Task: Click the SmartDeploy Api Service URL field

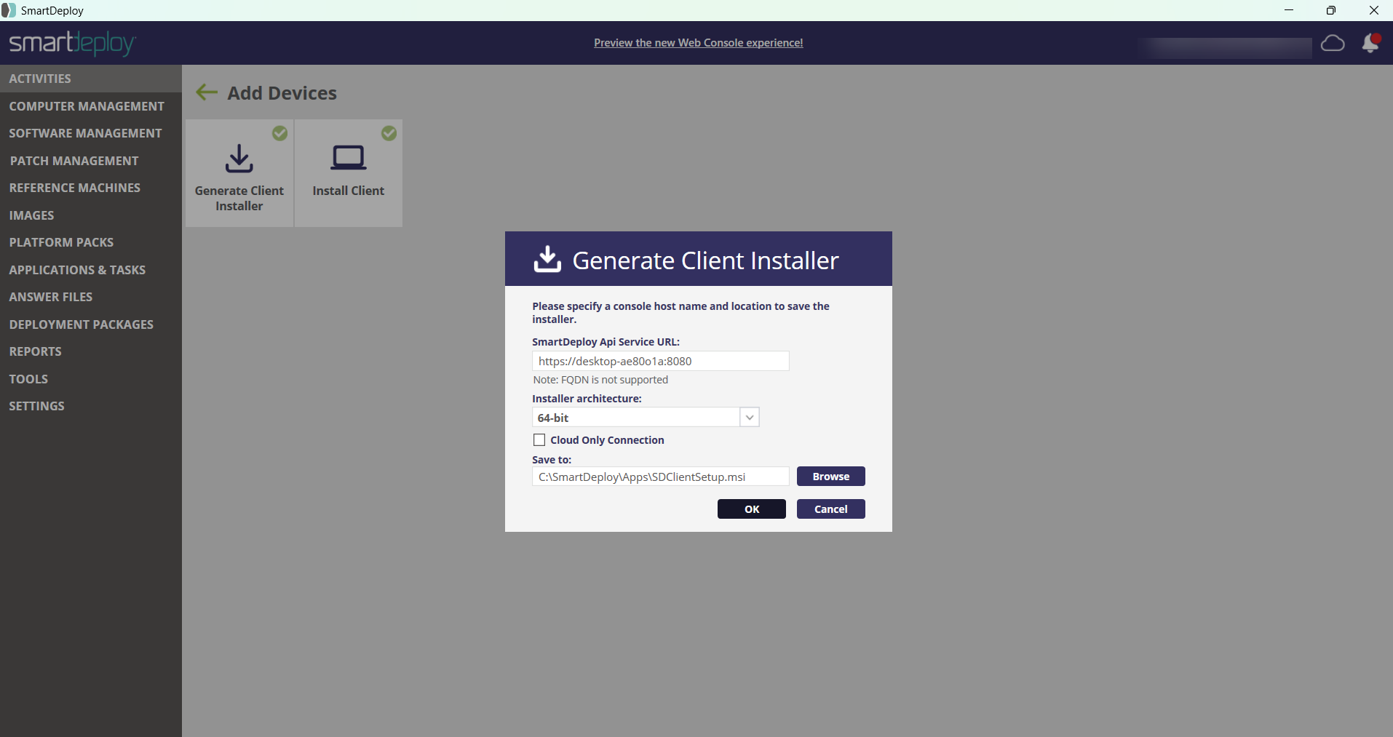Action: [660, 361]
